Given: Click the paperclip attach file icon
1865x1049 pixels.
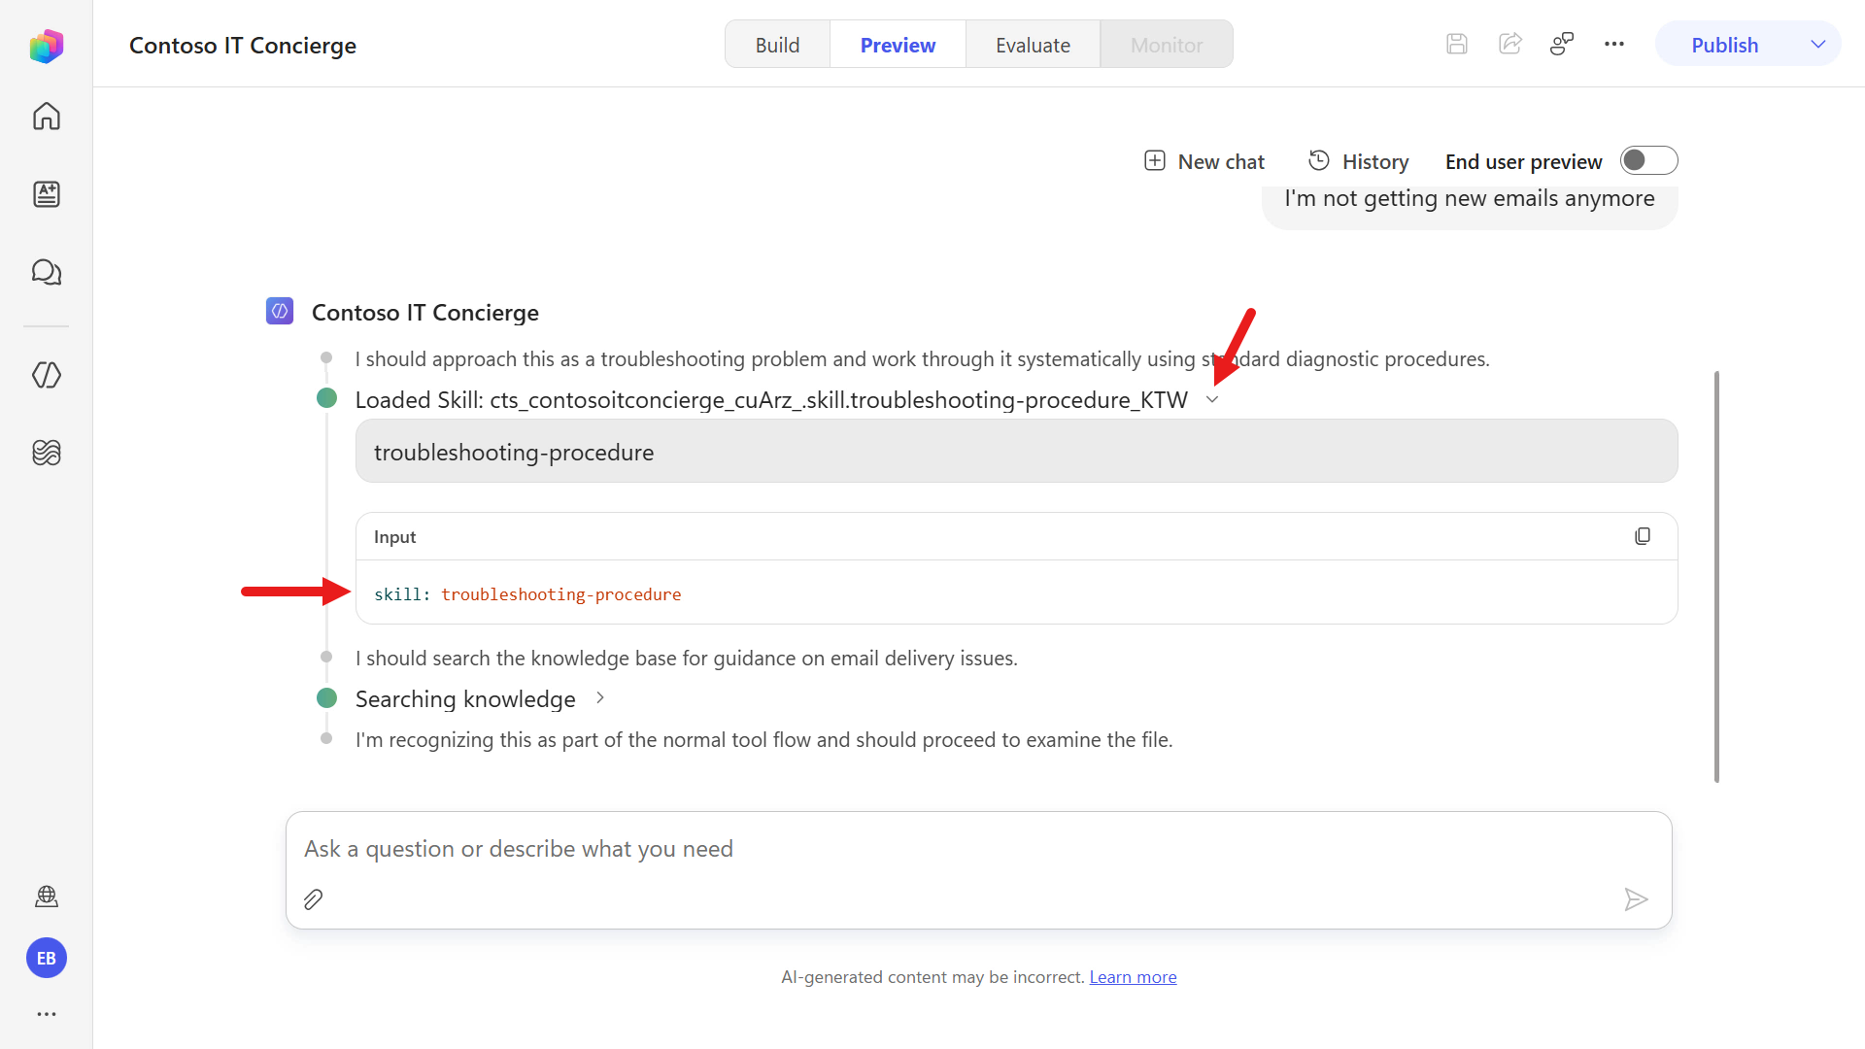Looking at the screenshot, I should click(313, 899).
